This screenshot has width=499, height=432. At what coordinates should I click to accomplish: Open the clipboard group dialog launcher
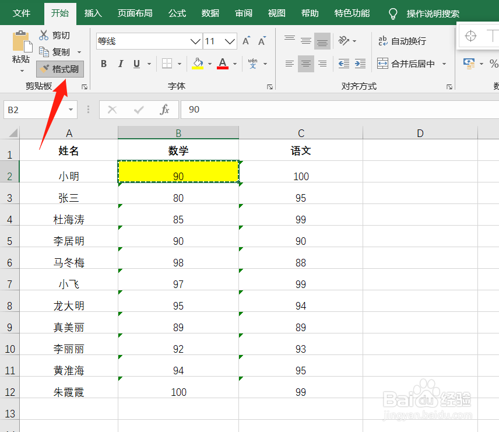pos(85,87)
